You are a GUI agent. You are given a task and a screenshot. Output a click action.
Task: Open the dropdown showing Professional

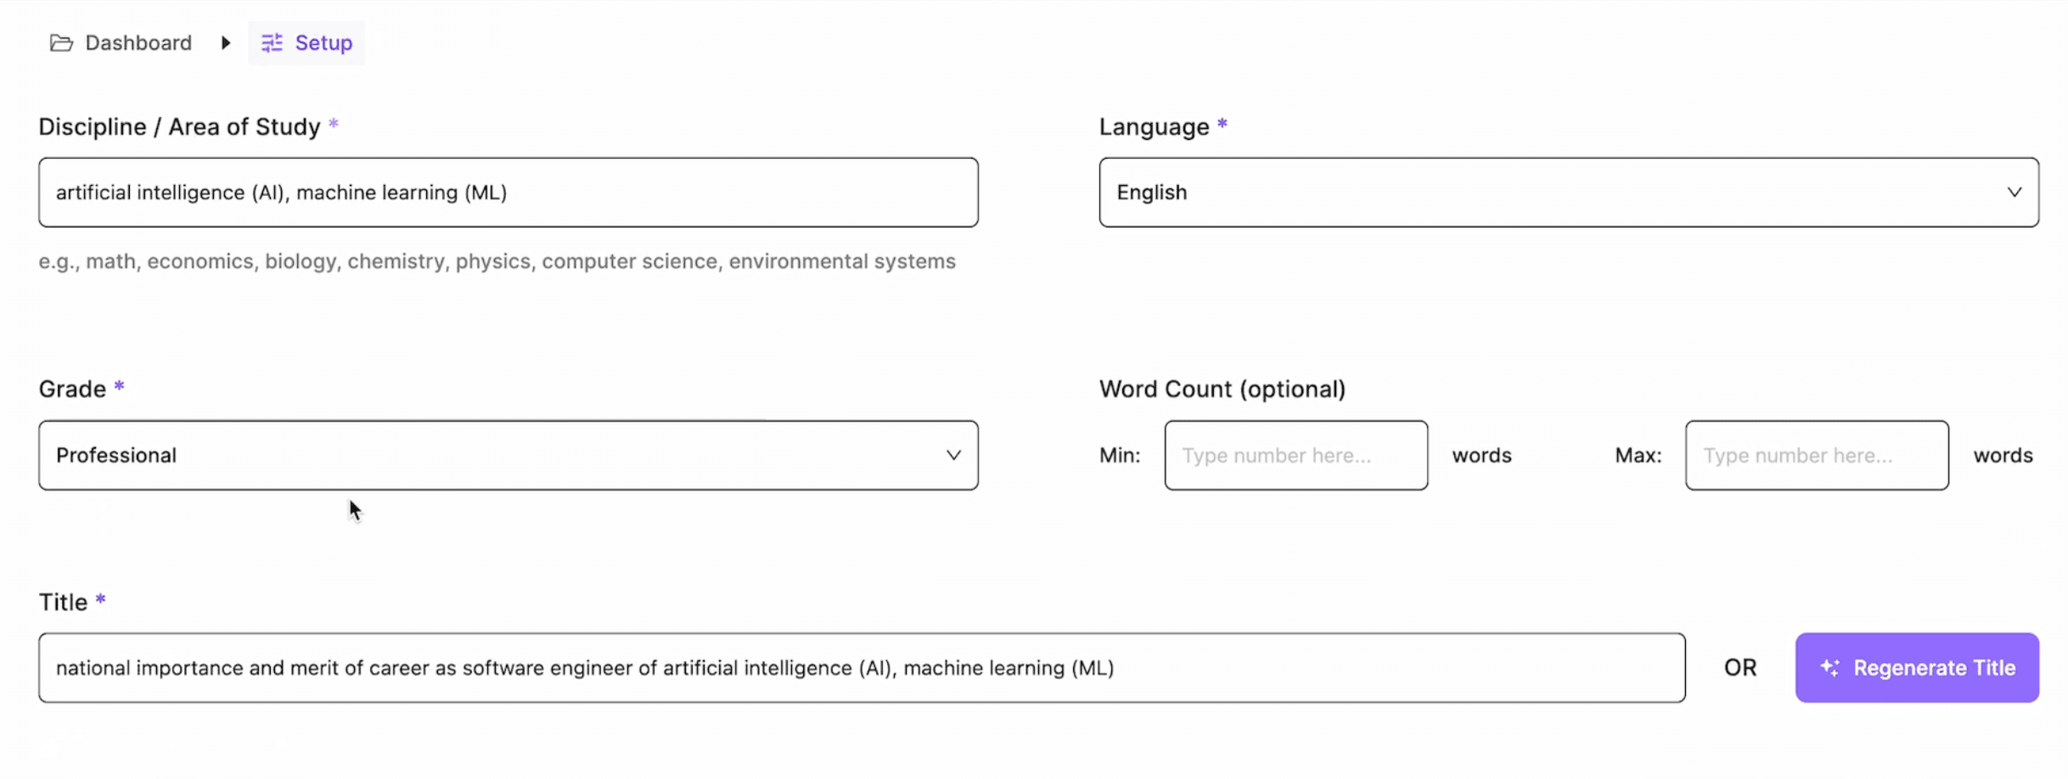pos(508,456)
